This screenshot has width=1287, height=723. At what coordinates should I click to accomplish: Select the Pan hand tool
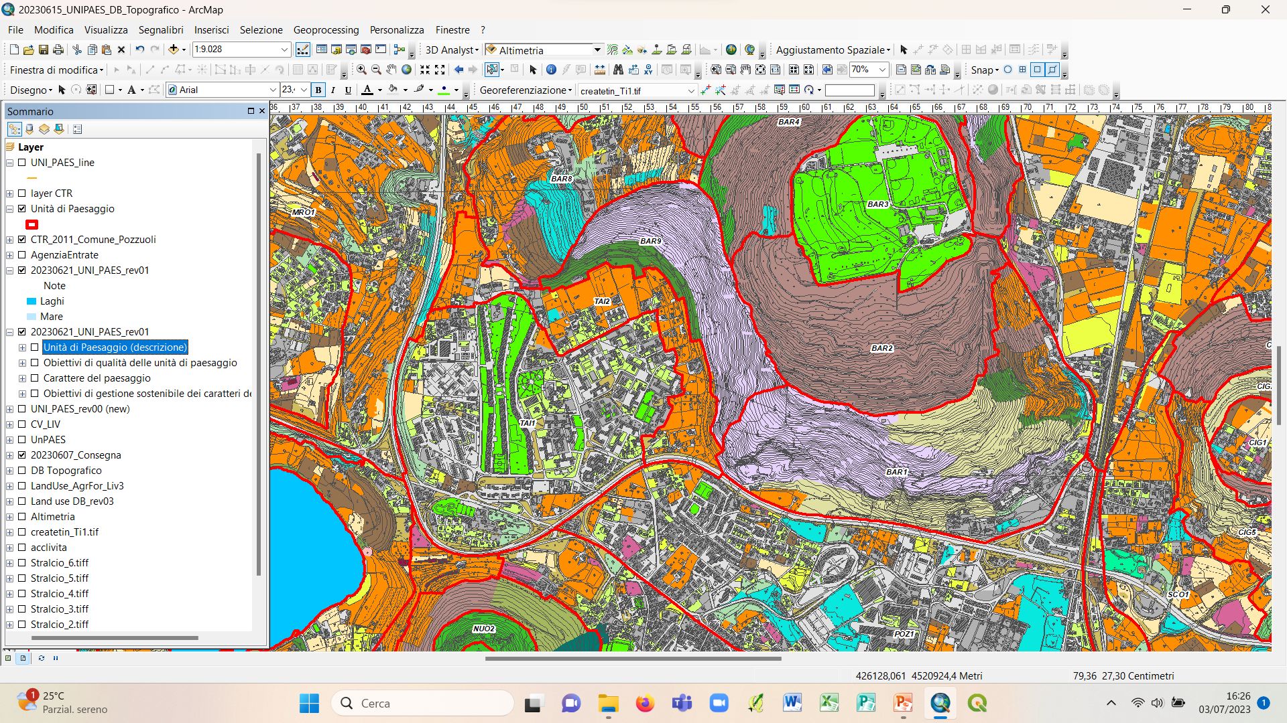tap(391, 70)
